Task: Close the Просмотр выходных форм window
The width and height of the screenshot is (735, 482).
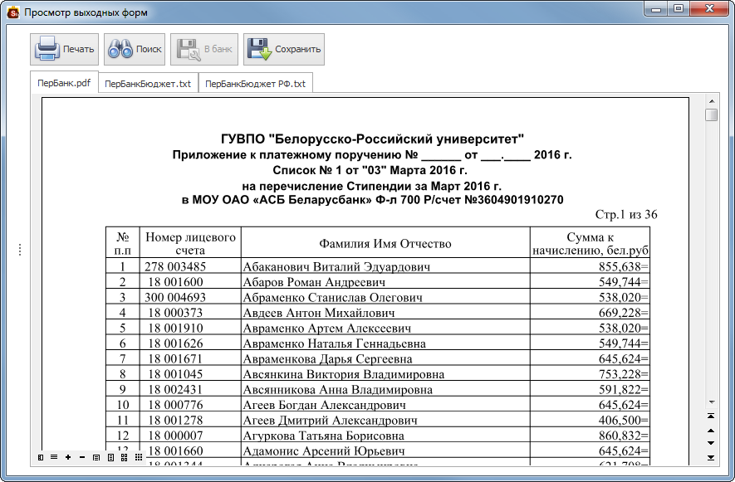Action: click(709, 9)
